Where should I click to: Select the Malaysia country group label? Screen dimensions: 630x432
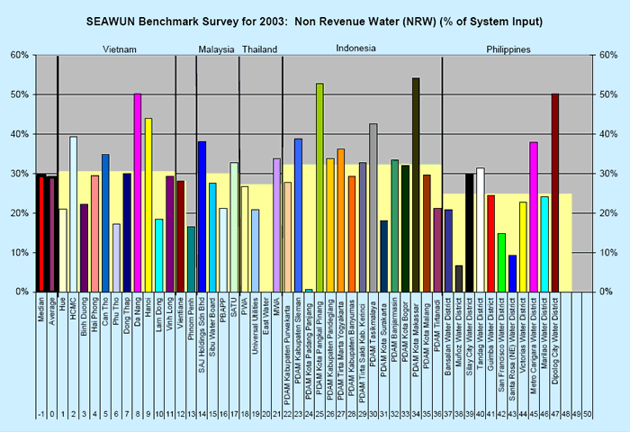pos(215,49)
